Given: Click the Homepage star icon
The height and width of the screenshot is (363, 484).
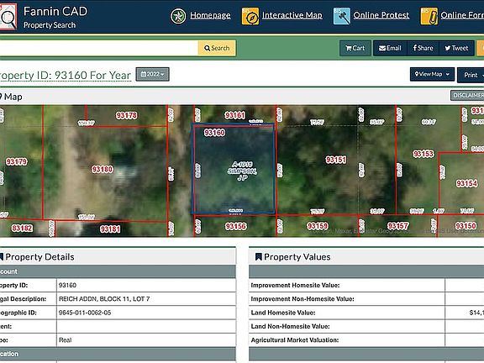Looking at the screenshot, I should pos(178,16).
